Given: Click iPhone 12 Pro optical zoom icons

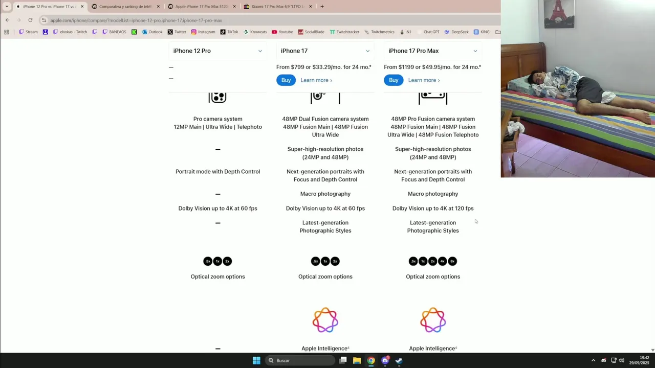Looking at the screenshot, I should coord(217,261).
